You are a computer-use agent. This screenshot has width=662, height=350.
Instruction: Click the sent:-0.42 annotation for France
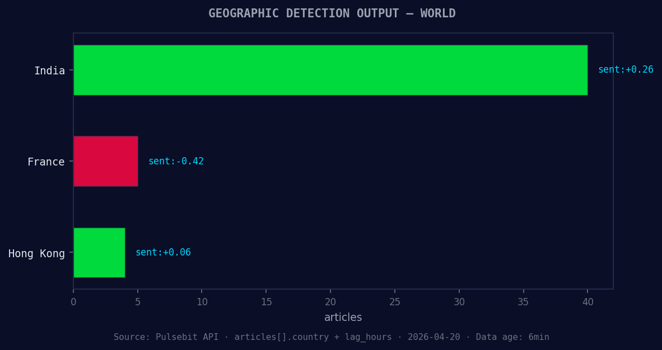(x=176, y=161)
